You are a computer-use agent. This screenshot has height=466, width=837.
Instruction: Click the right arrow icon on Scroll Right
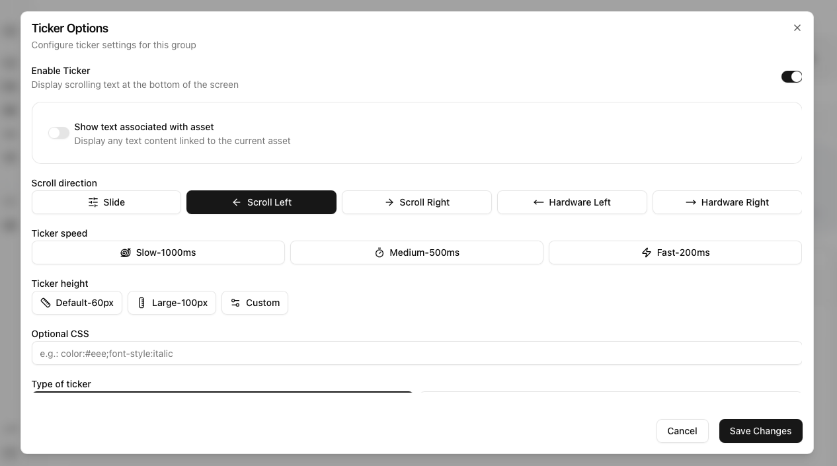tap(389, 202)
